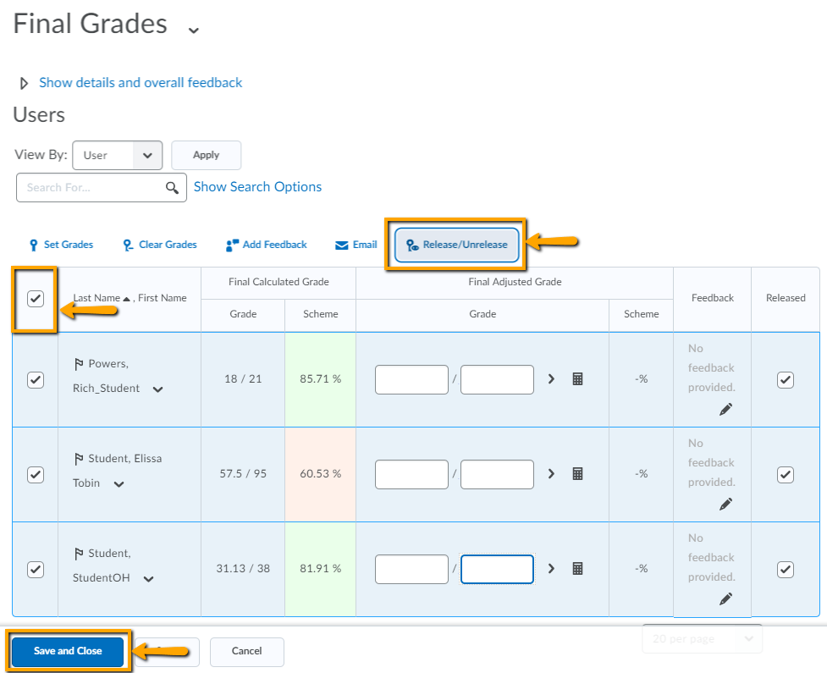Select the Release/Unrelease option

pyautogui.click(x=457, y=245)
